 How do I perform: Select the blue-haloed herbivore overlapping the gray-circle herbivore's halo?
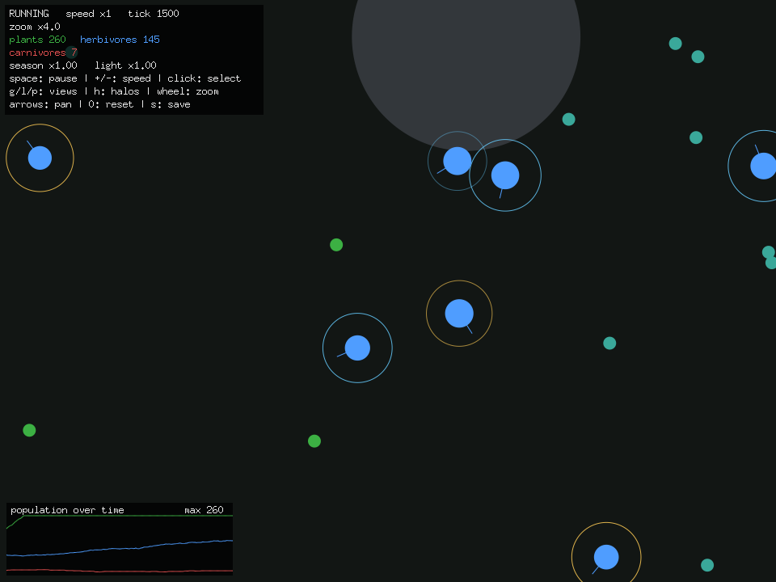click(x=505, y=175)
